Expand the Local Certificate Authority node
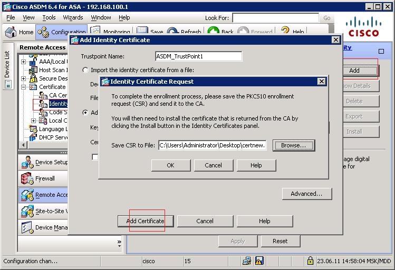The height and width of the screenshot is (270, 395). tap(34, 121)
